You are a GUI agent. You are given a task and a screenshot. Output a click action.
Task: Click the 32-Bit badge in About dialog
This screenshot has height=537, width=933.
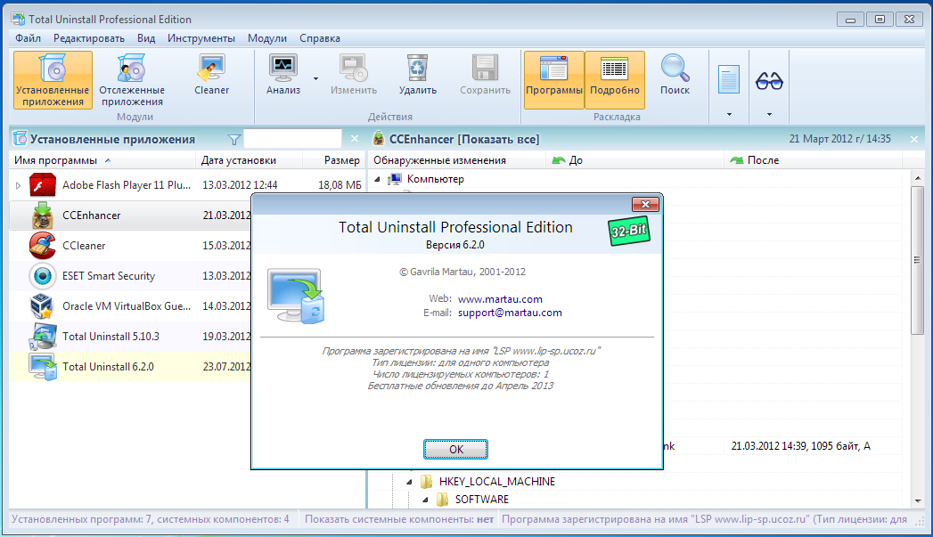click(628, 232)
